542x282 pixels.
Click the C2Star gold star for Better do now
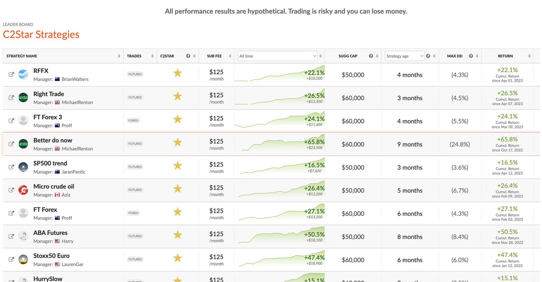click(178, 143)
